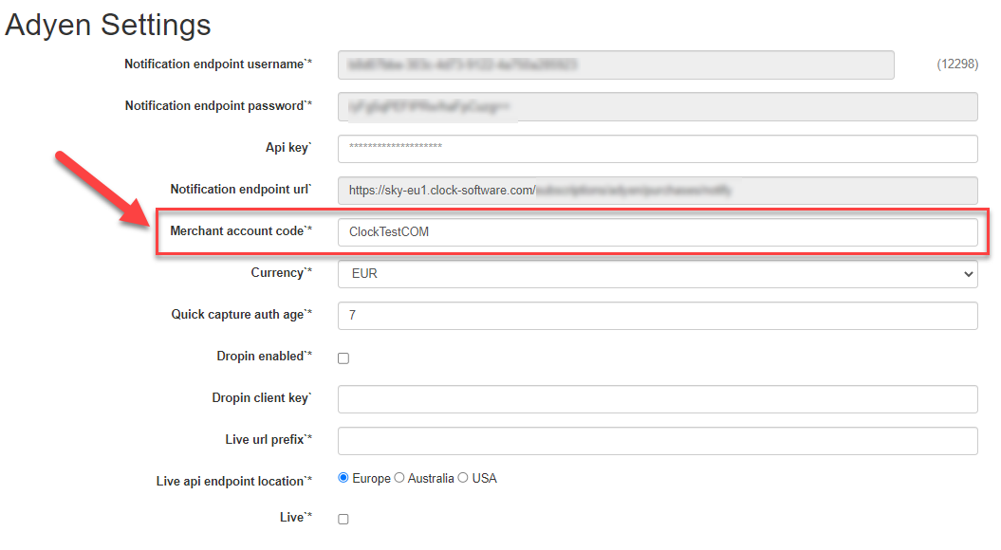Focus the Api key input field
The height and width of the screenshot is (550, 1001).
[x=655, y=149]
